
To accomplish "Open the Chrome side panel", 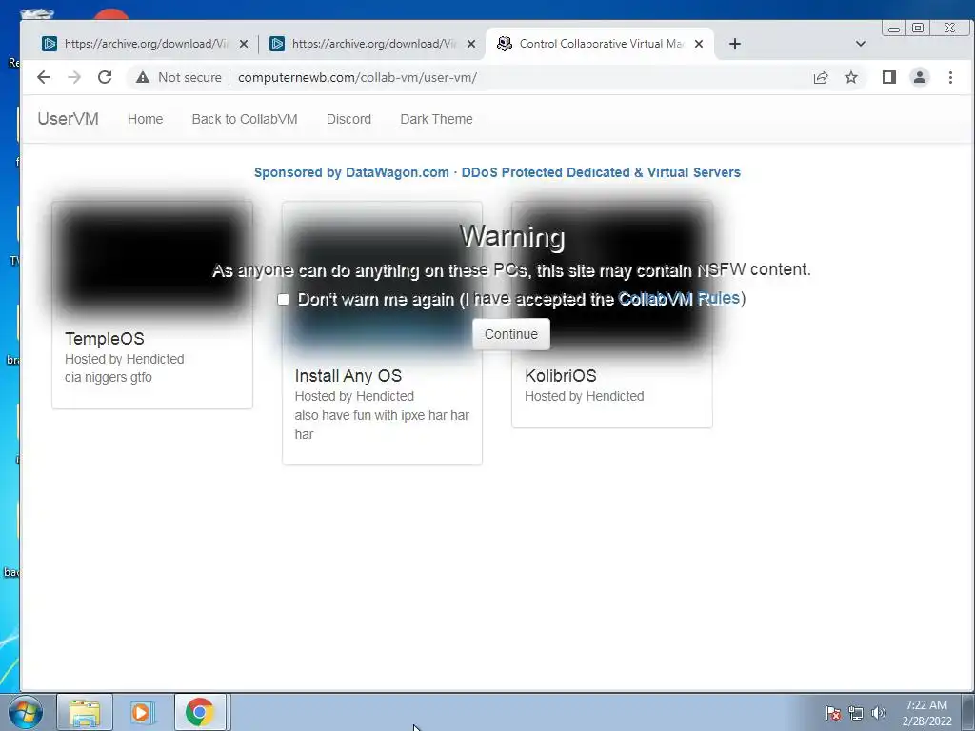I will point(889,77).
